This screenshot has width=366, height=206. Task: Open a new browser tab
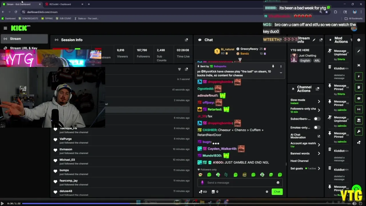(x=89, y=4)
